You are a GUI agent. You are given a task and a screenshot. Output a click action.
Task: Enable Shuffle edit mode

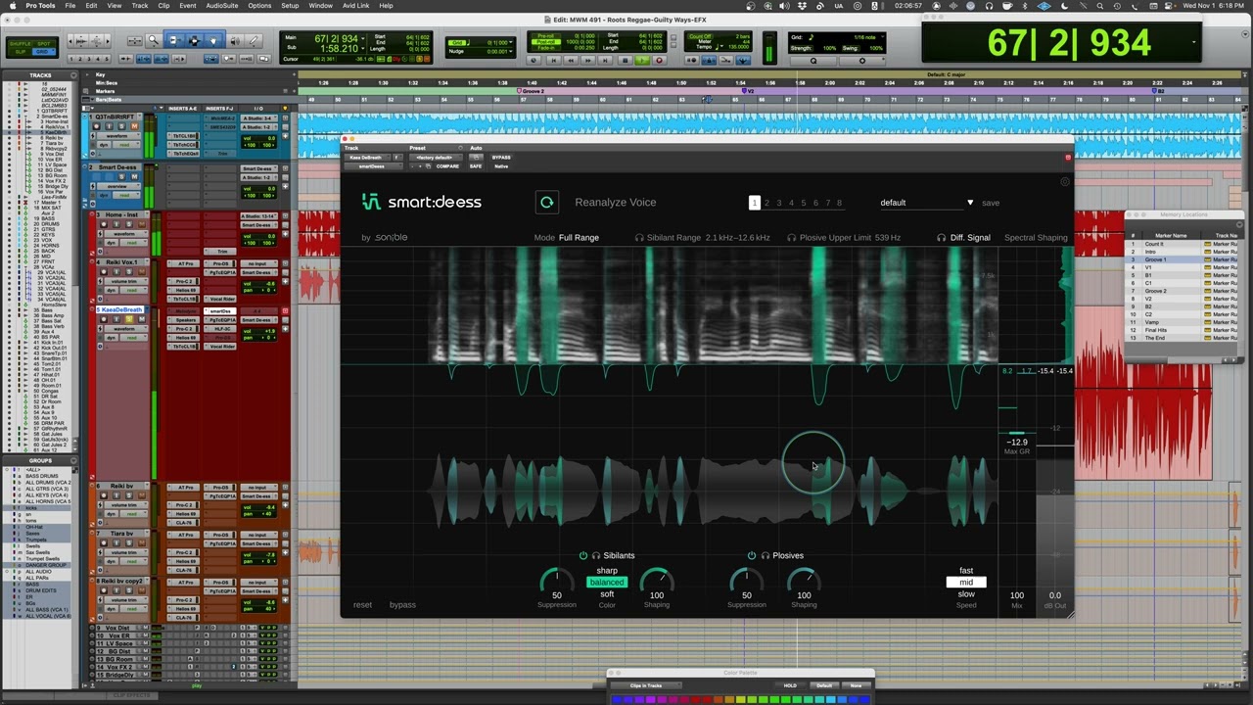pos(19,44)
